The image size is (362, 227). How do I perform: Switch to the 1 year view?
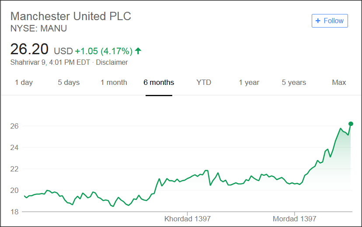(x=249, y=82)
